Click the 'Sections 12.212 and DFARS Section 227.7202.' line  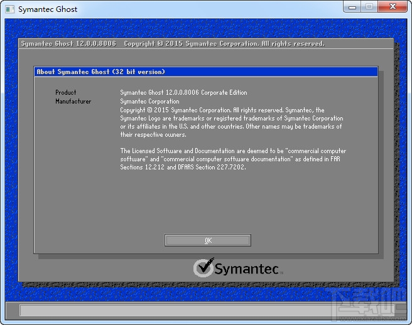pyautogui.click(x=183, y=167)
